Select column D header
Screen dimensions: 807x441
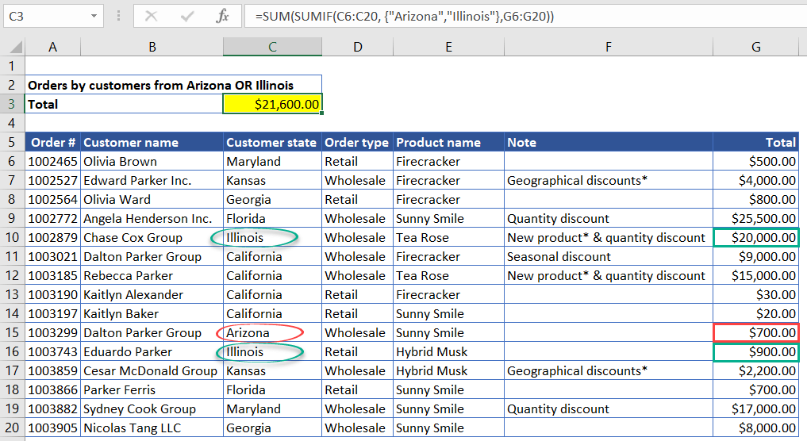pyautogui.click(x=357, y=48)
